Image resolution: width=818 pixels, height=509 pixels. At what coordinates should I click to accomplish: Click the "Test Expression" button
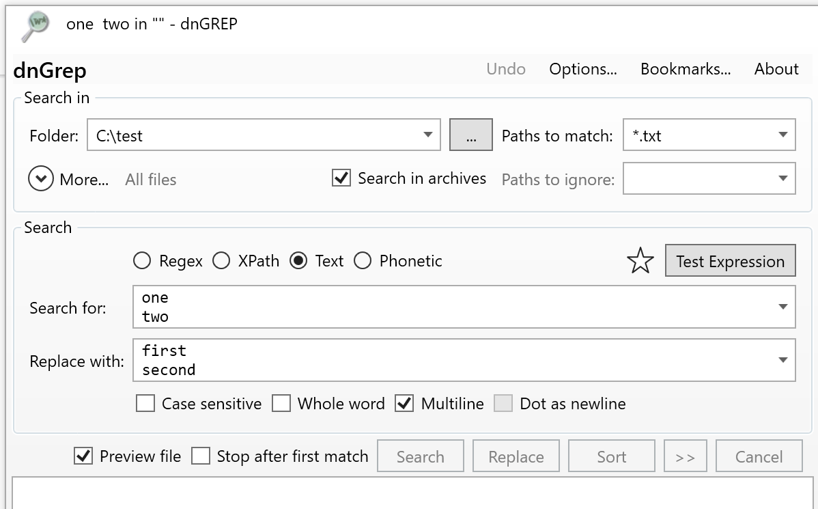point(730,260)
